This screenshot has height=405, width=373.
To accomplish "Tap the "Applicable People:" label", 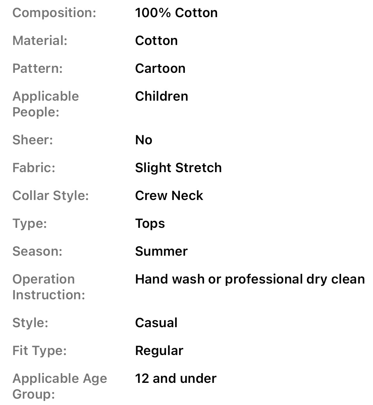I will [45, 104].
